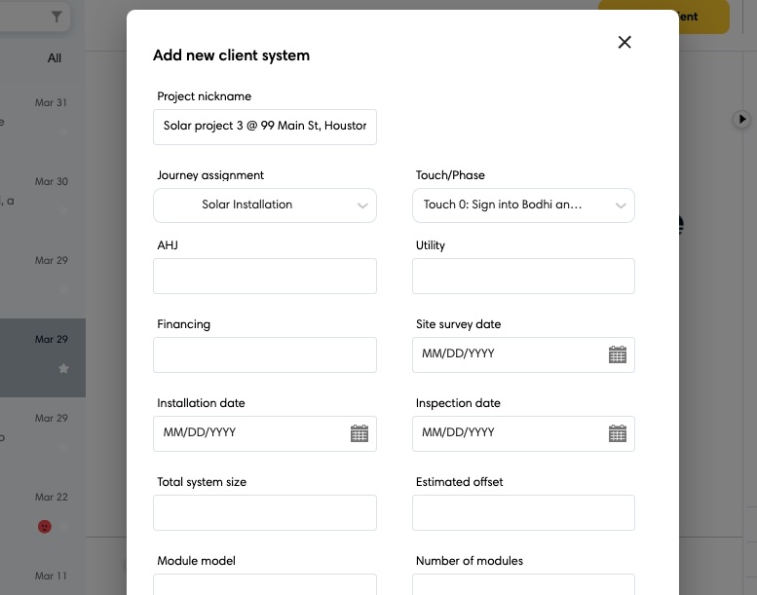This screenshot has height=595, width=757.
Task: Focus the Total system size field
Action: pyautogui.click(x=265, y=512)
